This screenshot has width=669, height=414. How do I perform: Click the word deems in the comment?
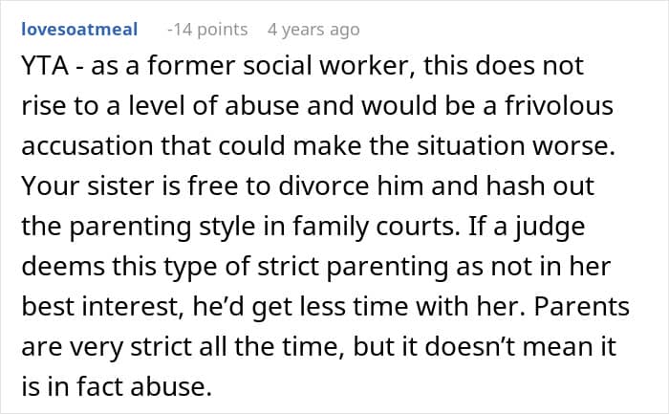63,267
